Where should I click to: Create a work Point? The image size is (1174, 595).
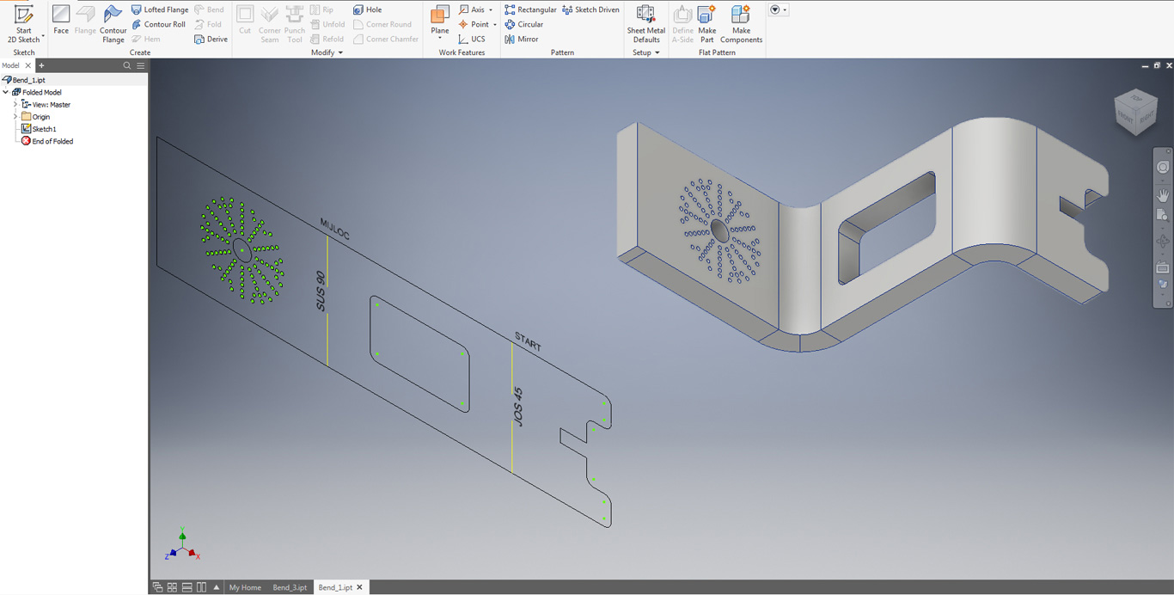tap(474, 24)
